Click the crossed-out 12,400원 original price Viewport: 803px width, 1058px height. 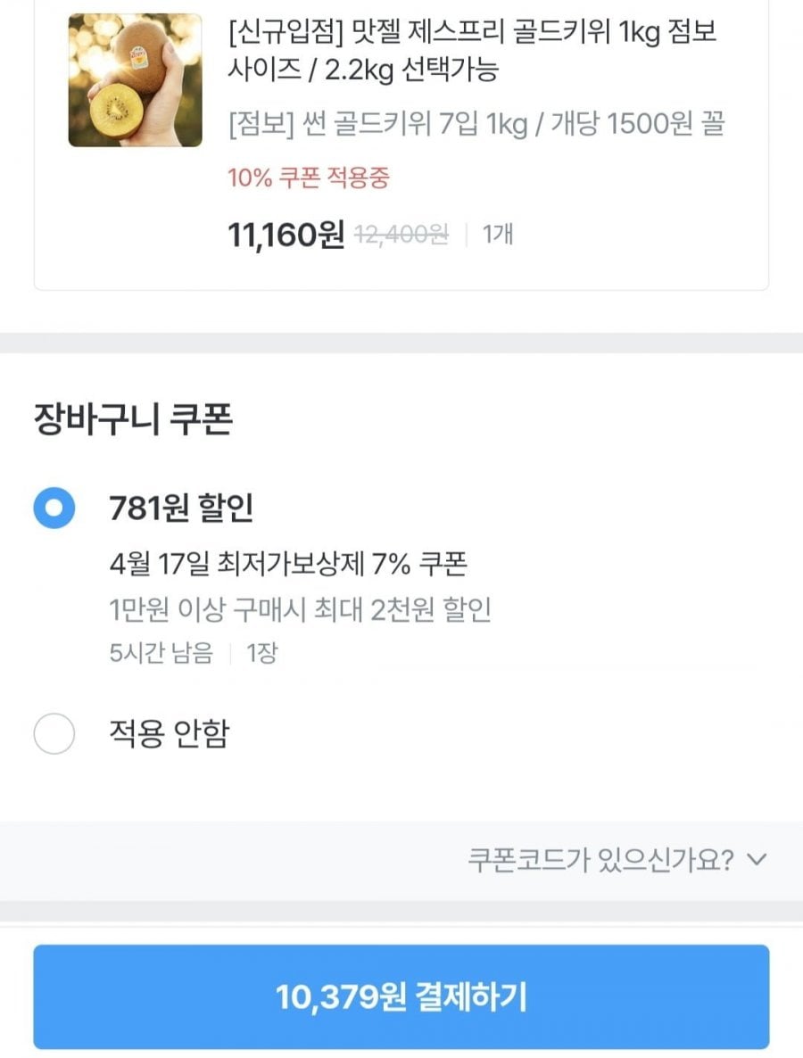[401, 235]
